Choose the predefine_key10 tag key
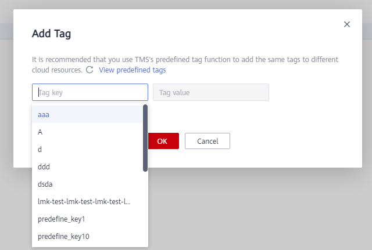This screenshot has height=250, width=372. coord(87,236)
